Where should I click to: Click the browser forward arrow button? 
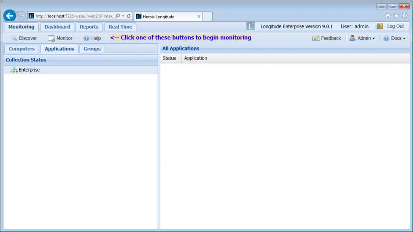tap(22, 16)
